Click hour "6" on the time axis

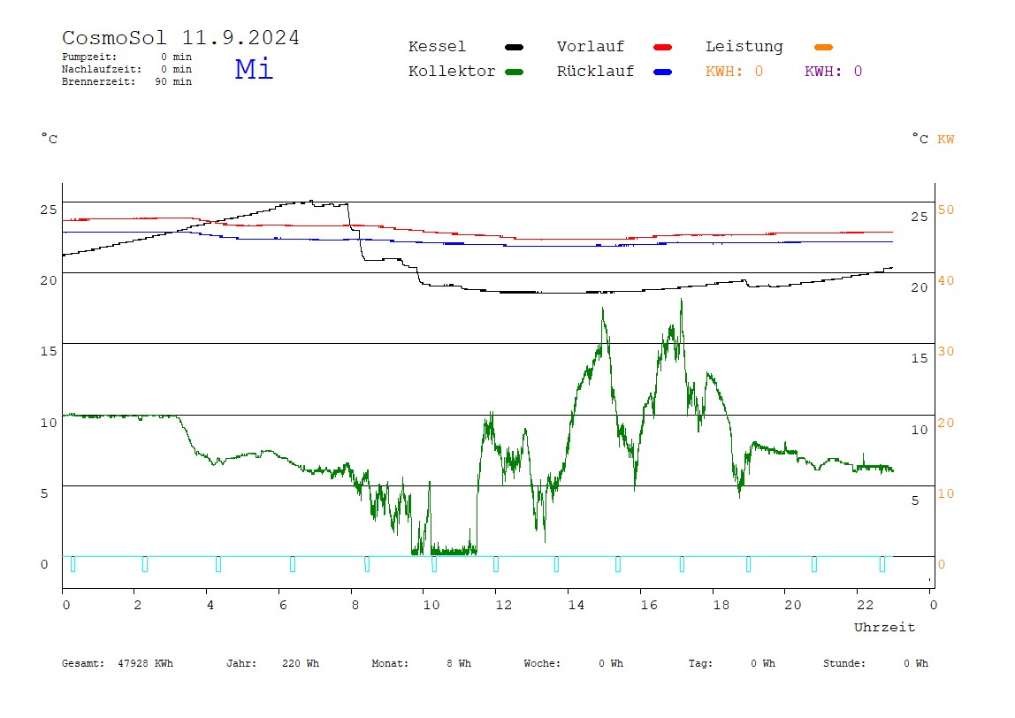283,606
